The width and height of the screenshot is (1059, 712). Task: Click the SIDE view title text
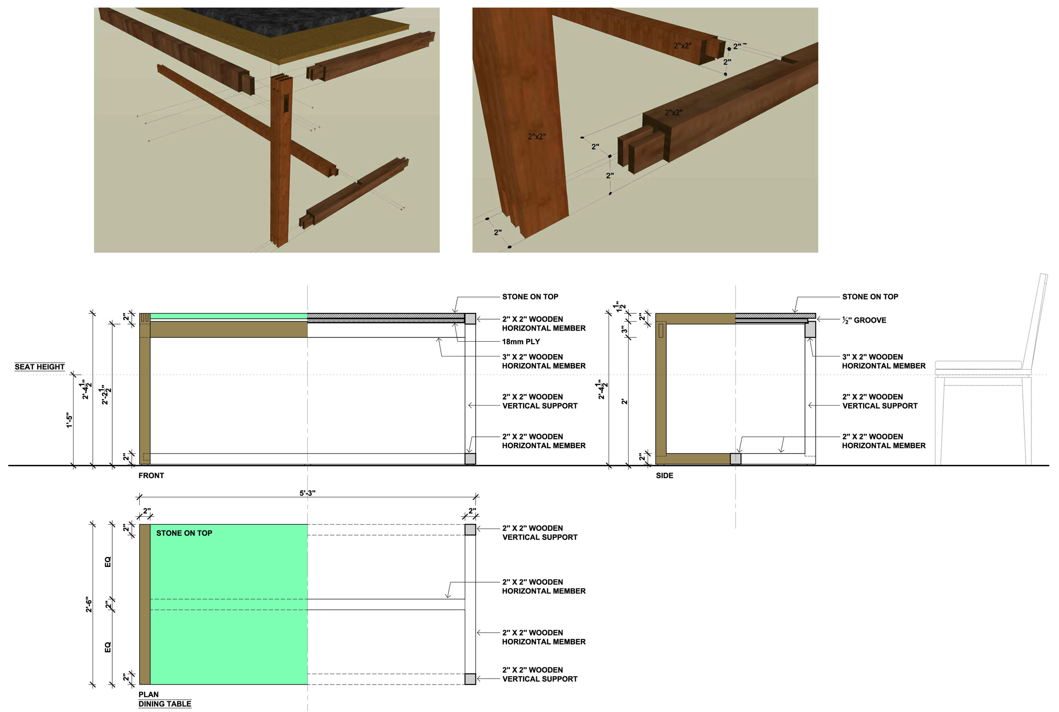tap(664, 475)
